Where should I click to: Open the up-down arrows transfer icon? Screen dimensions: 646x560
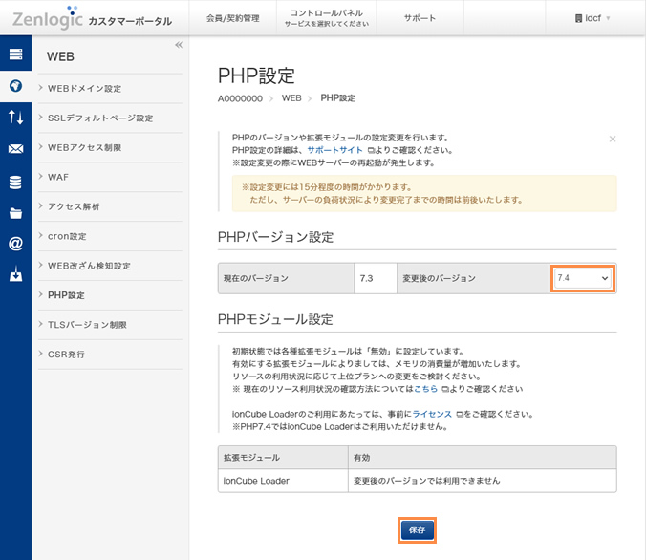[x=15, y=118]
